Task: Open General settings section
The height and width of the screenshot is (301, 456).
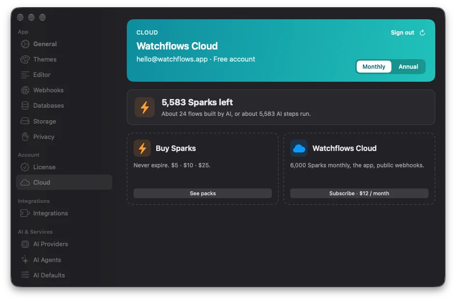Action: click(64, 44)
